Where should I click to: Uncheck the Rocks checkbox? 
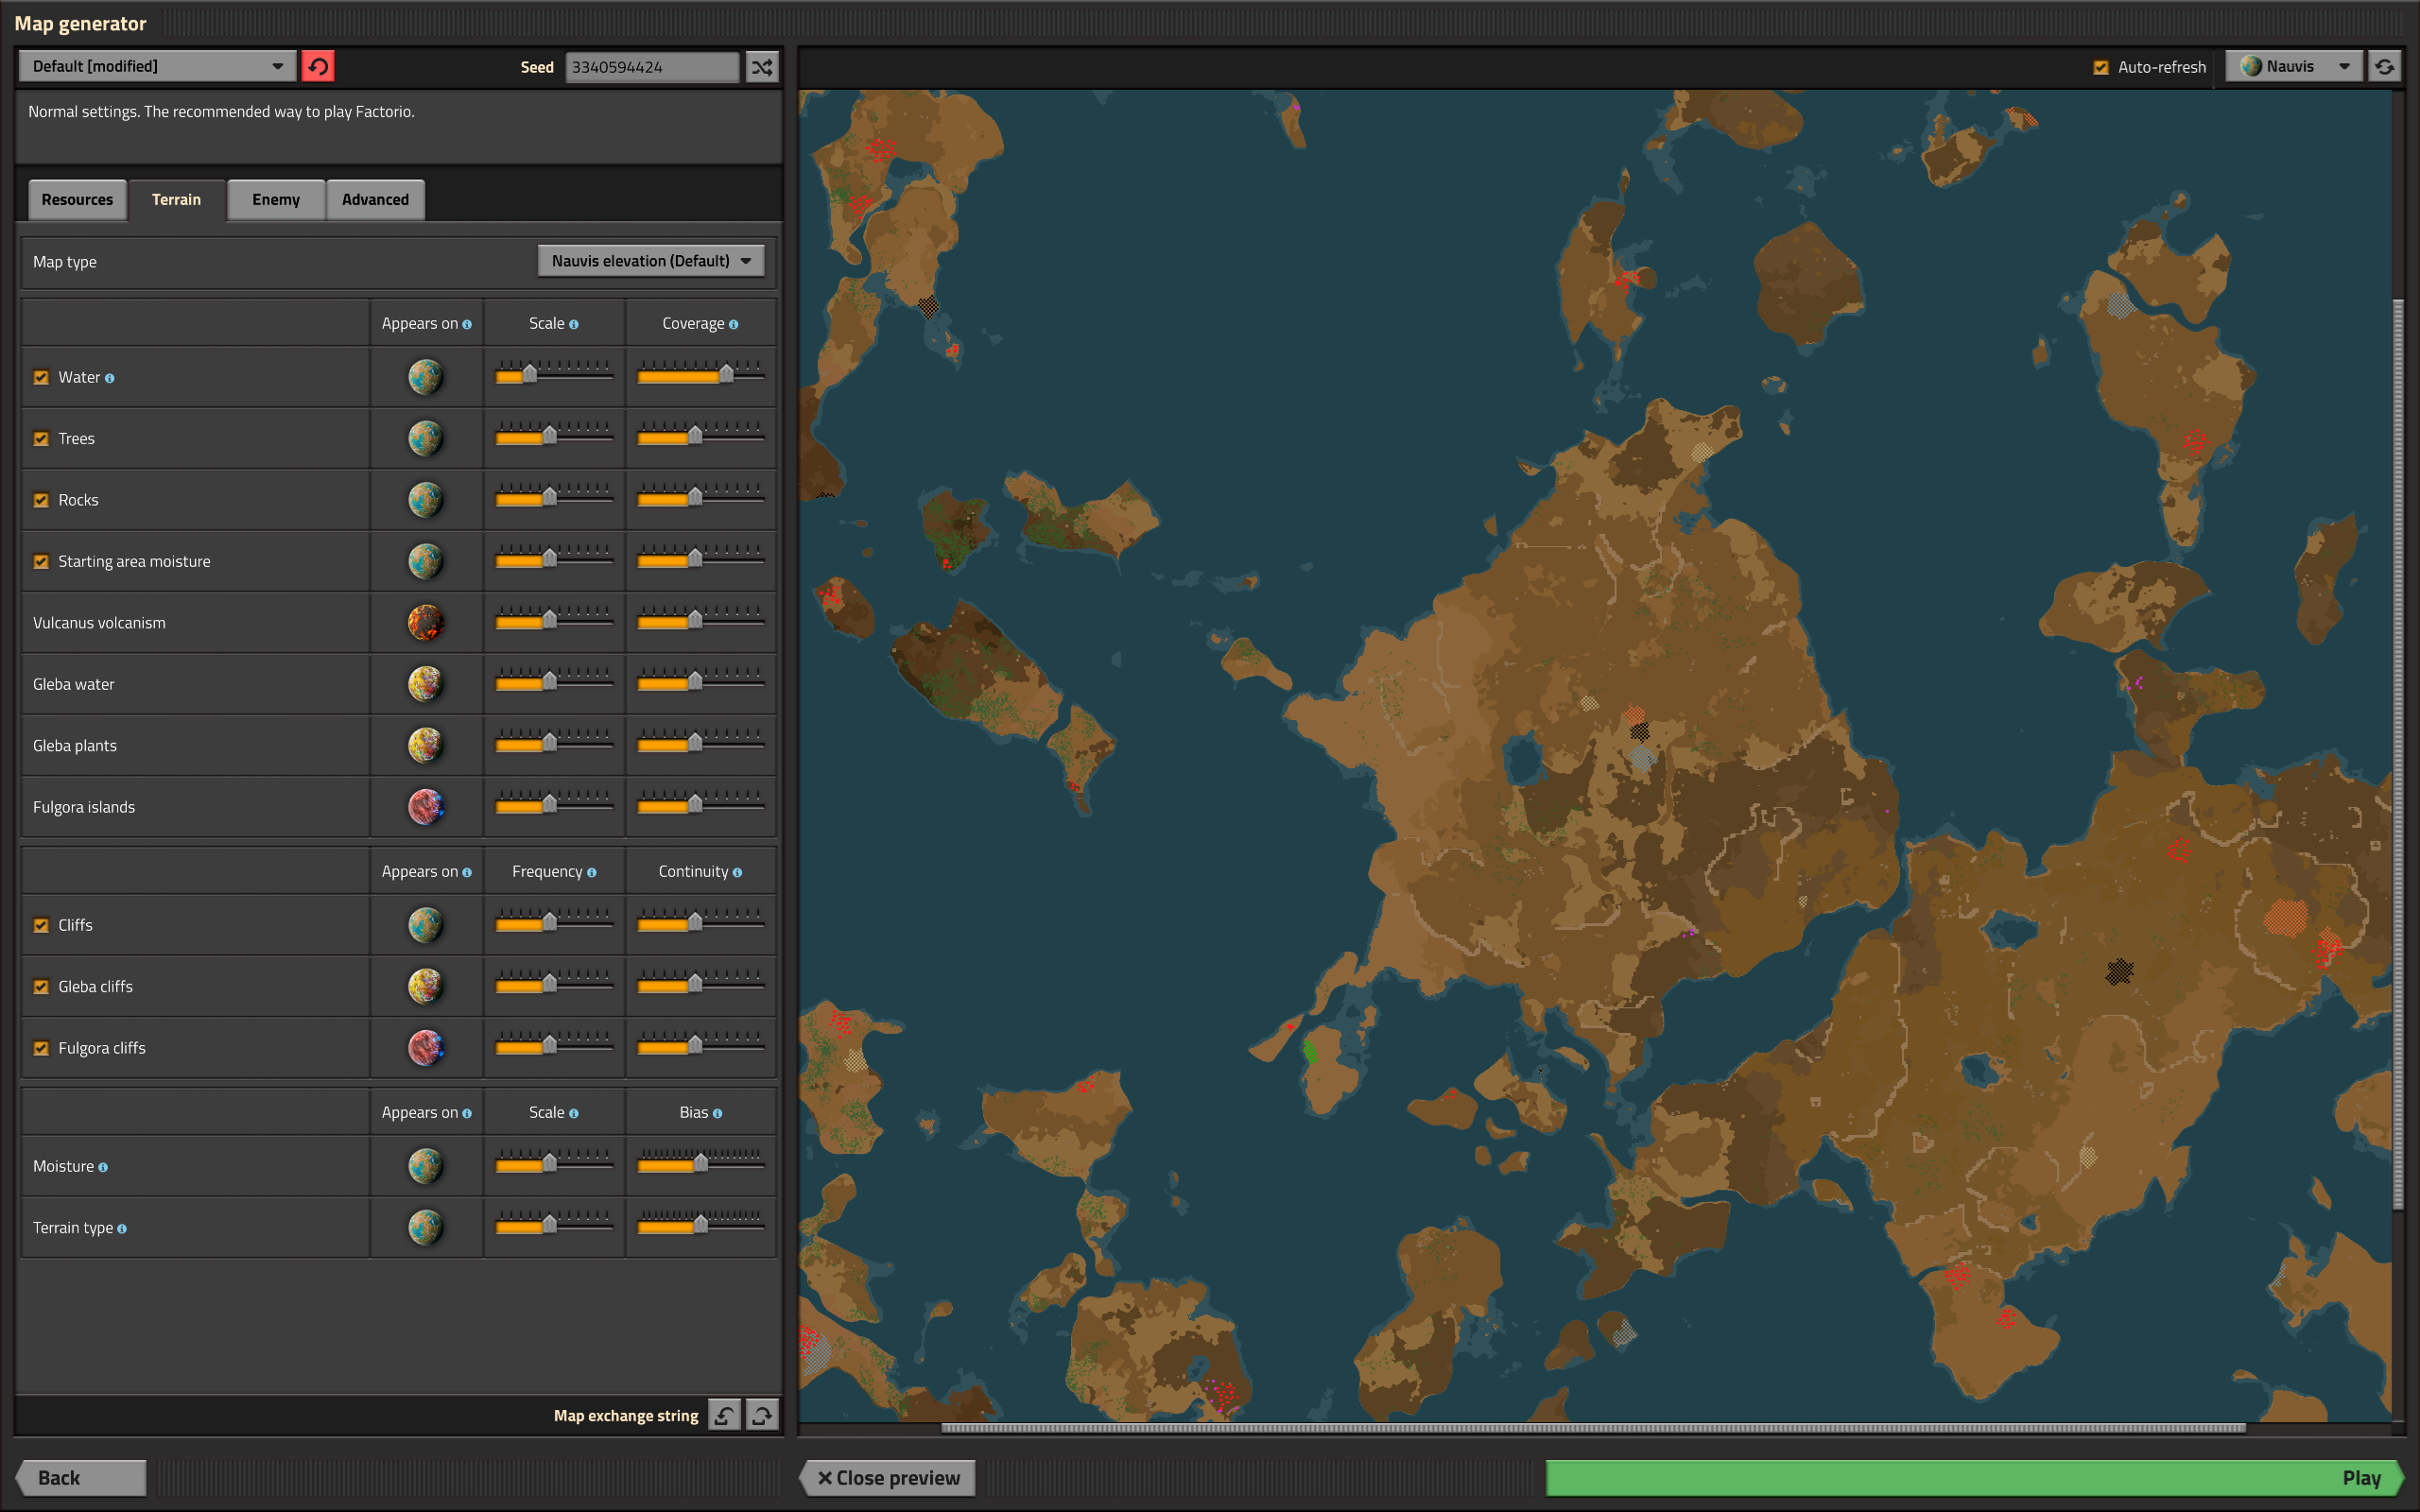pos(41,500)
